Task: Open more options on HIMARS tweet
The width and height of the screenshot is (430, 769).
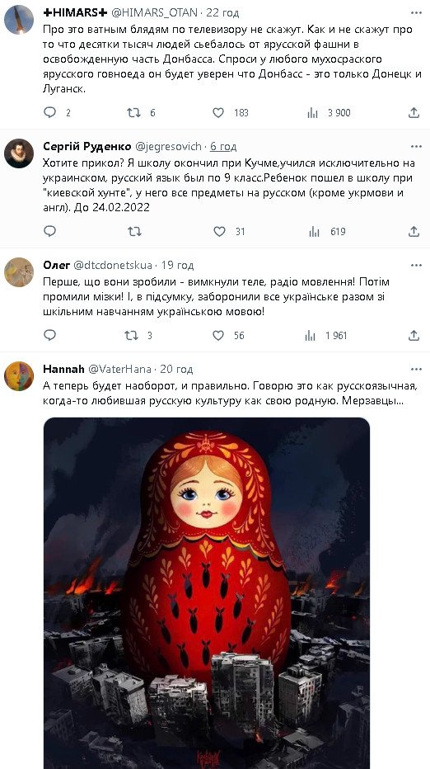Action: [416, 12]
